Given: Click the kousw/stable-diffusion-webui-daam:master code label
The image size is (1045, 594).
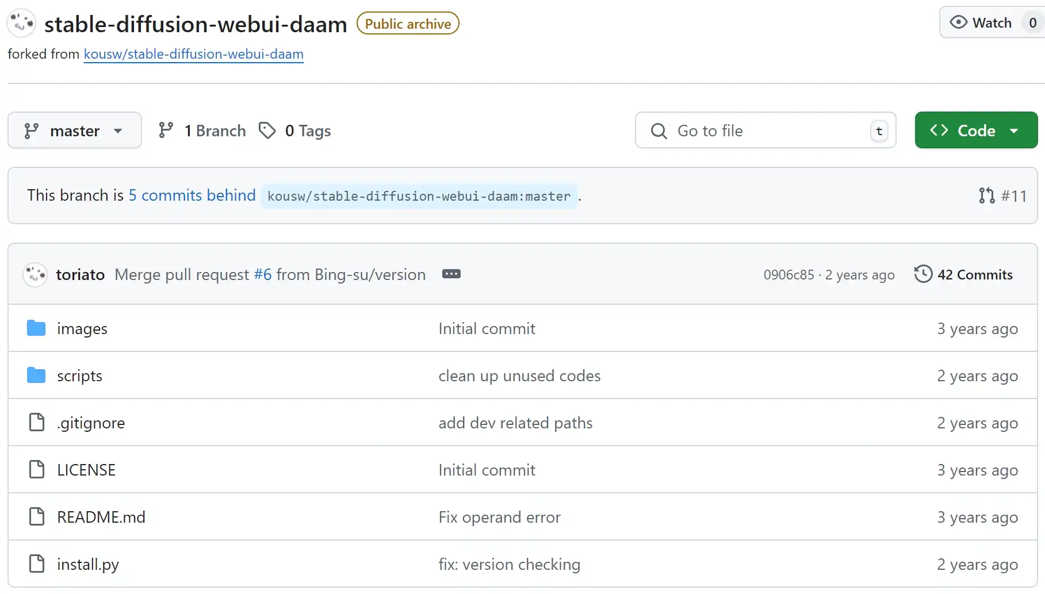Looking at the screenshot, I should [x=419, y=196].
